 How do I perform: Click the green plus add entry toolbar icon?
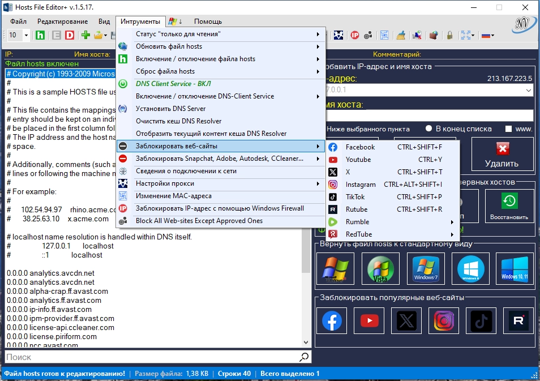coord(85,35)
